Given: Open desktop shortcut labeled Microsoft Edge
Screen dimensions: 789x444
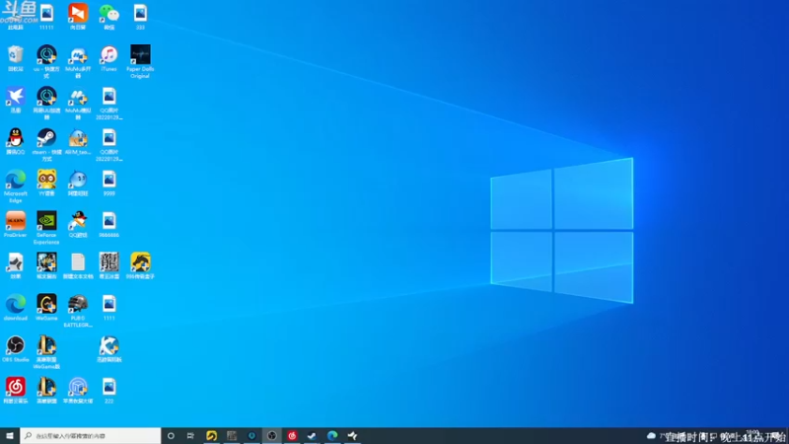Looking at the screenshot, I should click(16, 186).
